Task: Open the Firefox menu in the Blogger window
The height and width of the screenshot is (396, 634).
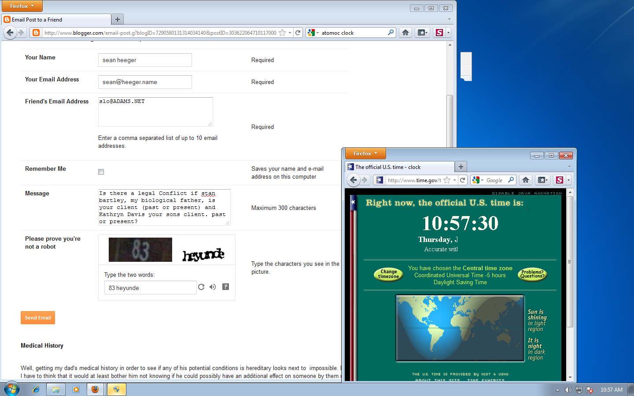Action: click(22, 6)
